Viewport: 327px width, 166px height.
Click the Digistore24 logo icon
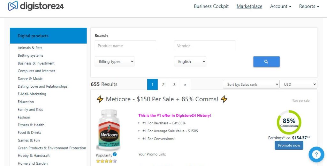(13, 6)
